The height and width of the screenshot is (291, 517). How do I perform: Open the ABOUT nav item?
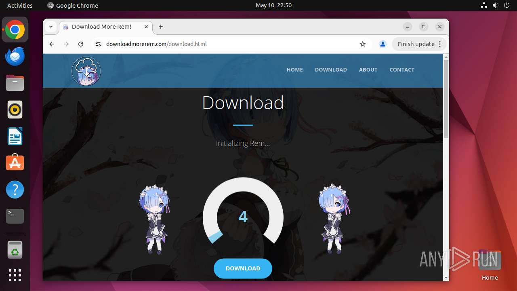tap(368, 70)
